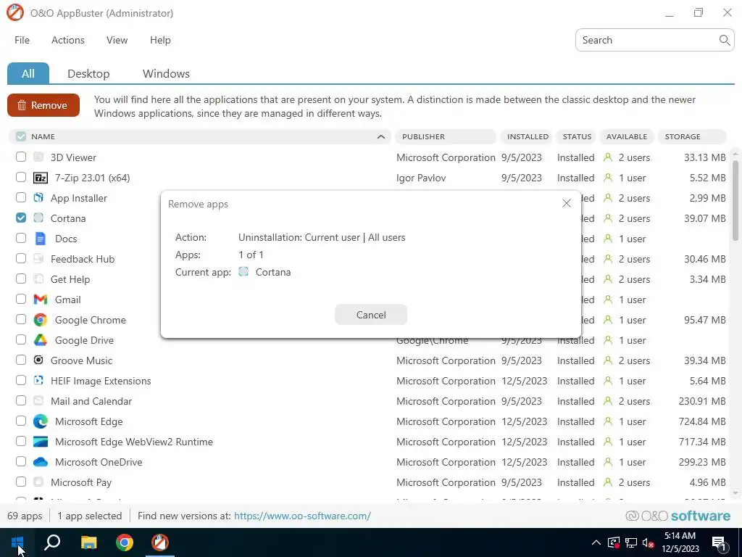Viewport: 742px width, 557px height.
Task: Click the user icon in 3D Viewer row
Action: 608,157
